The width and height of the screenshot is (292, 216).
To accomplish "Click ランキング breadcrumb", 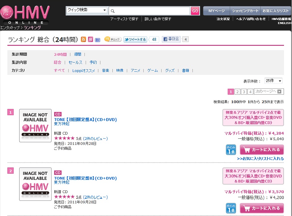I will coord(32,28).
